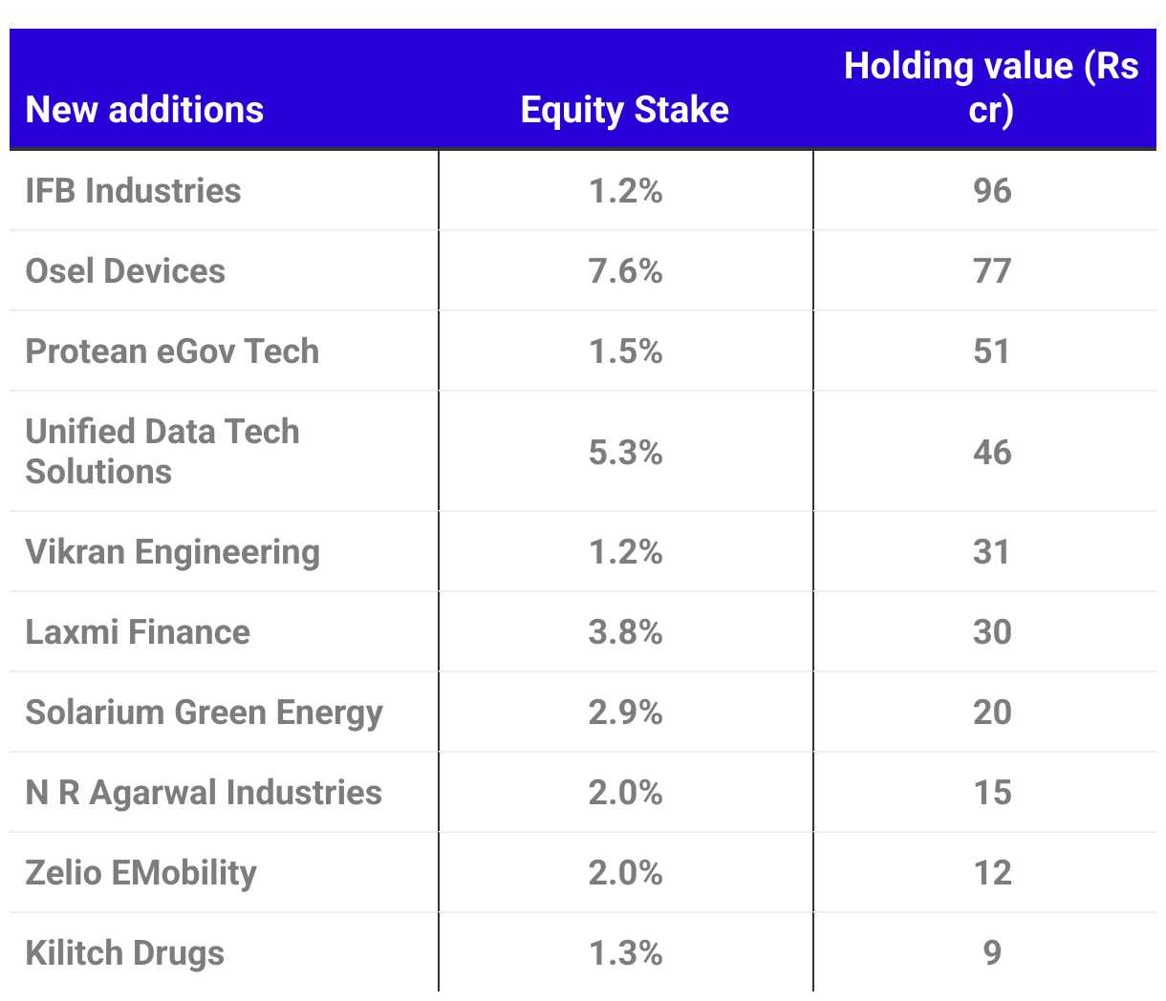Image resolution: width=1166 pixels, height=1001 pixels.
Task: Click the 5.3% equity stake value
Action: (x=626, y=452)
